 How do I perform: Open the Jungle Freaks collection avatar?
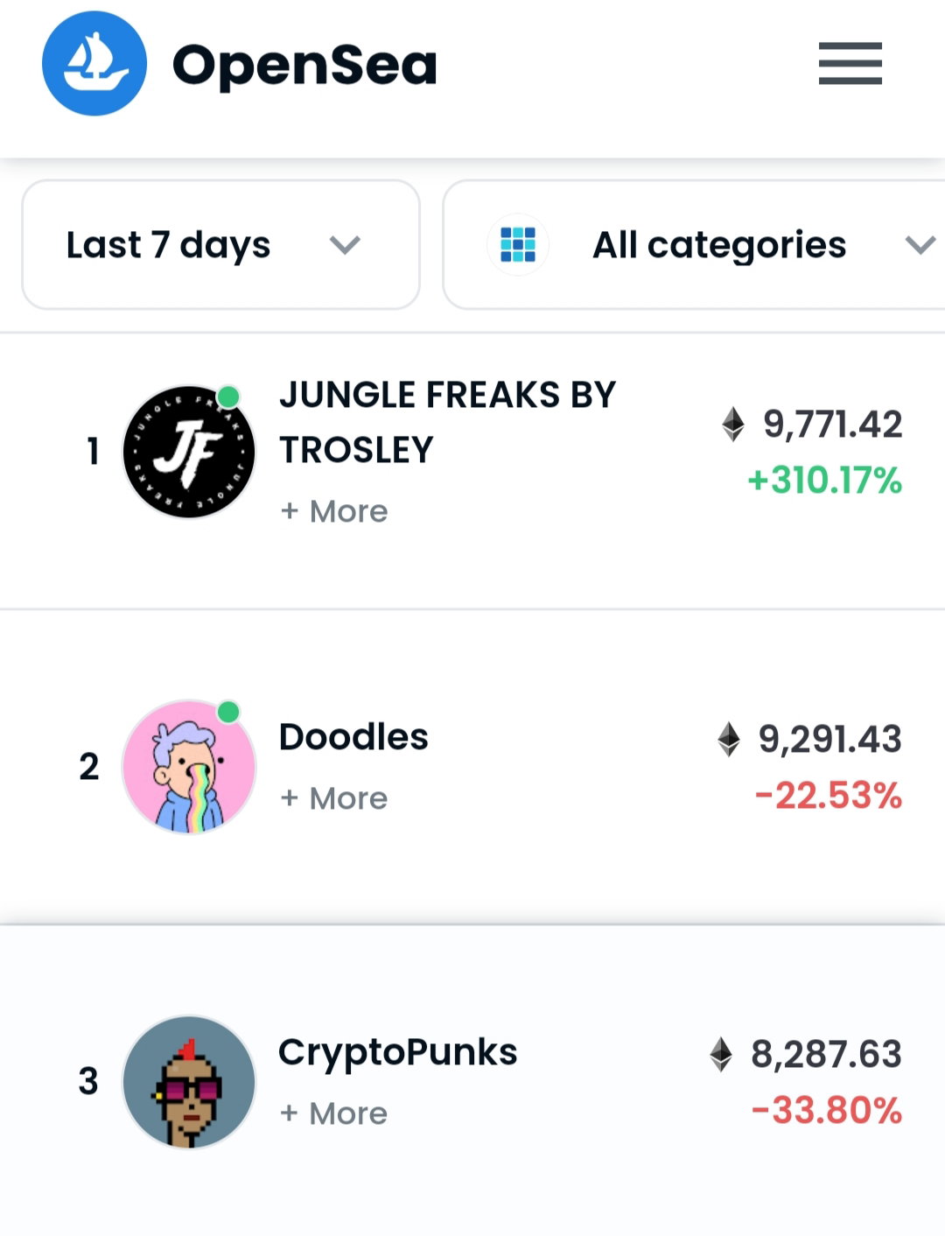(189, 452)
